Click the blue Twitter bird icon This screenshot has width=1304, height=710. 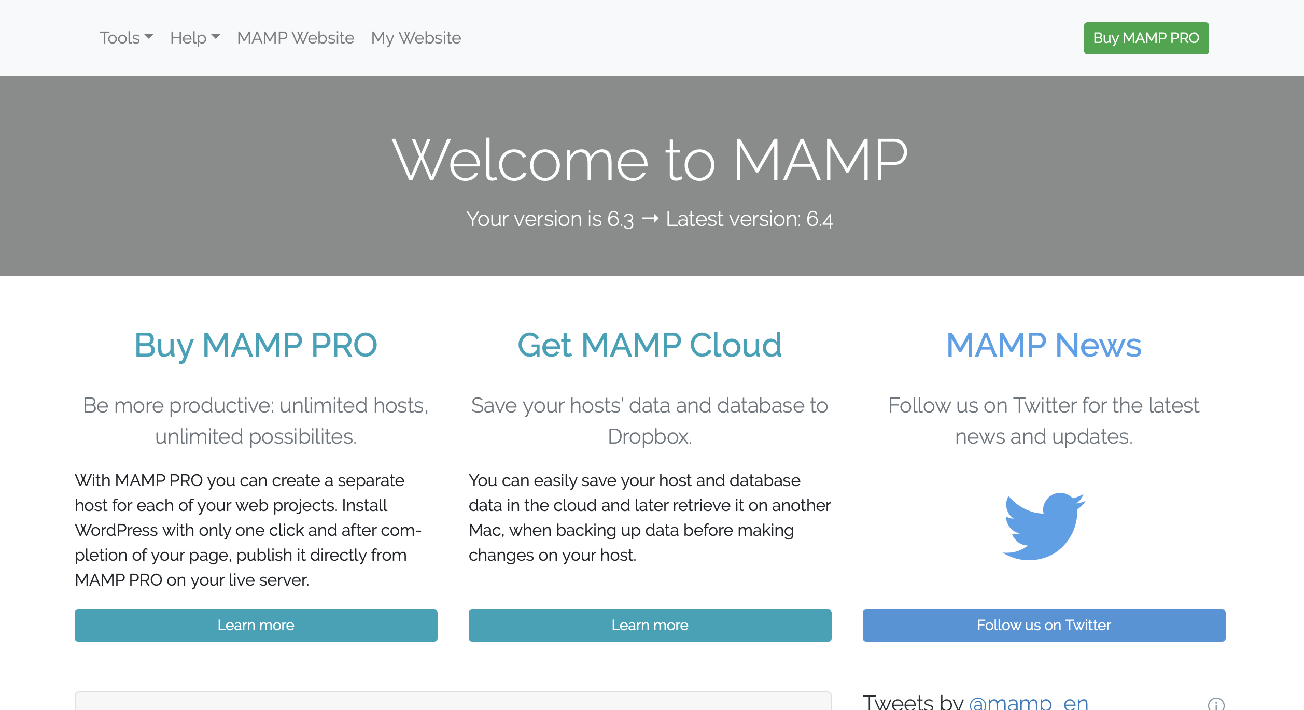tap(1044, 526)
